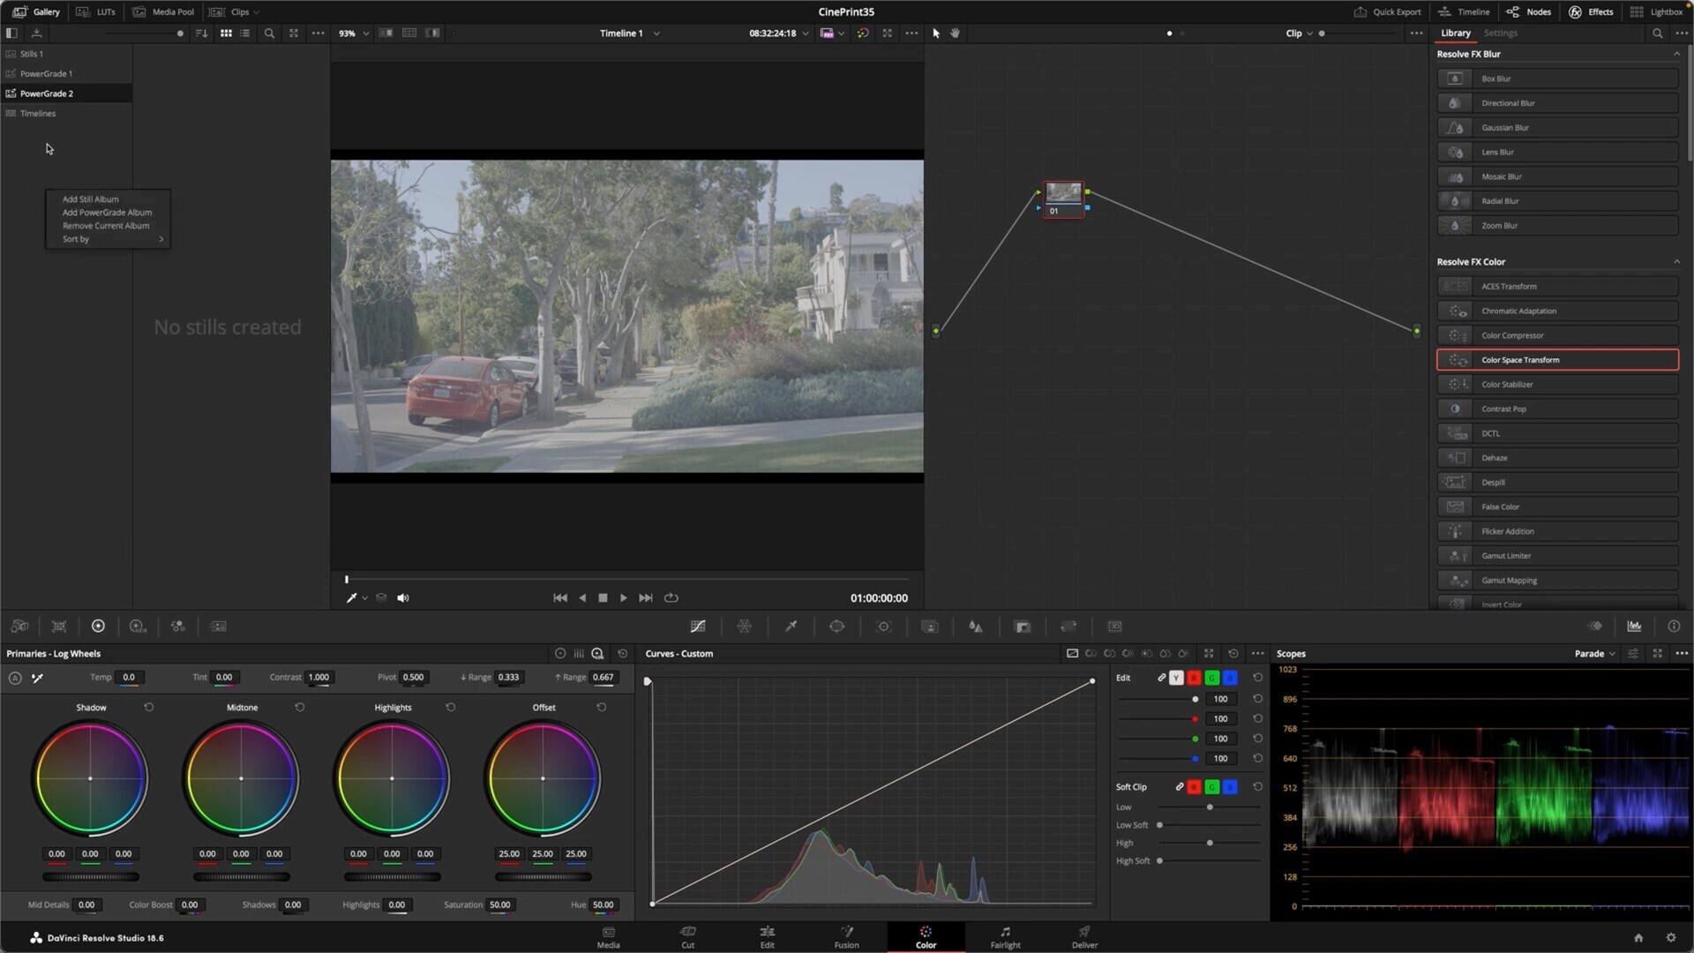Open the Curves palette icon
Screen dimensions: 1694x953
(698, 627)
